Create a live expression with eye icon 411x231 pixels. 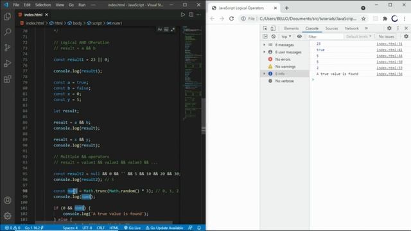tap(299, 37)
